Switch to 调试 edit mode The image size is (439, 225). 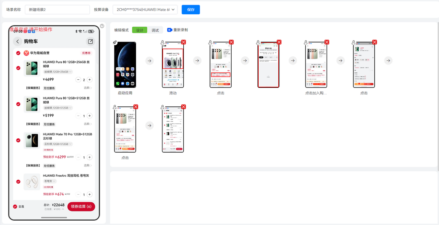pyautogui.click(x=155, y=30)
